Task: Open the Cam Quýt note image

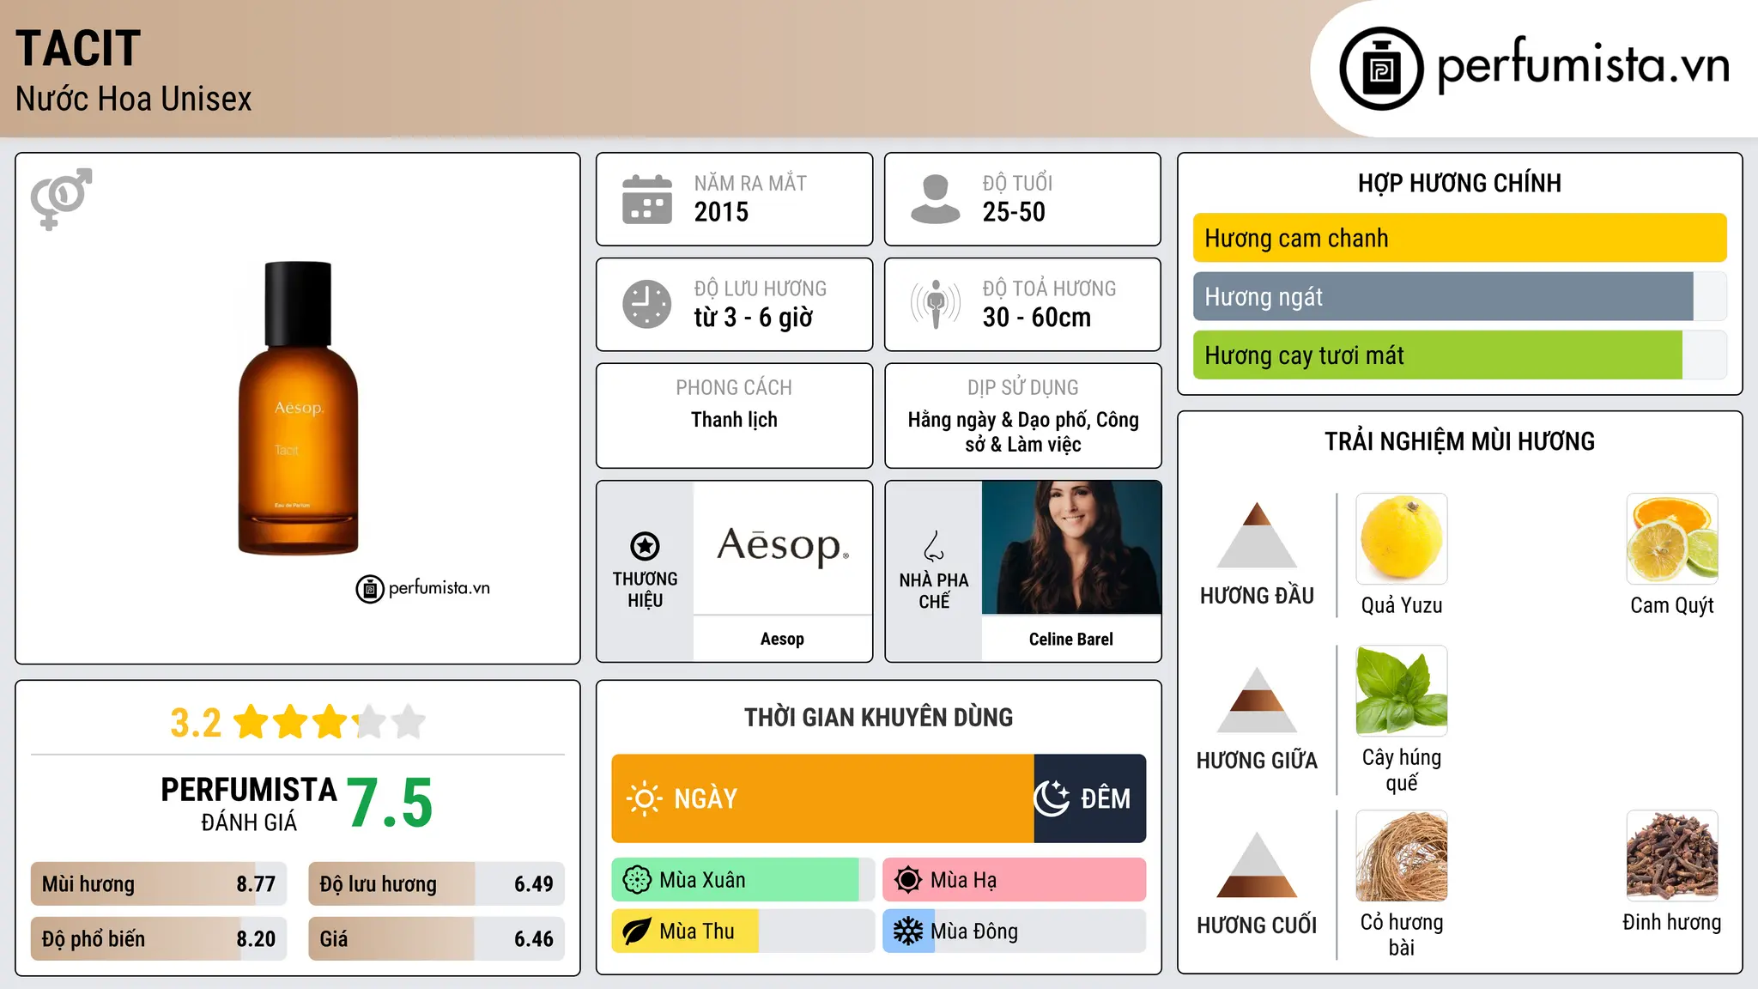Action: (x=1672, y=539)
